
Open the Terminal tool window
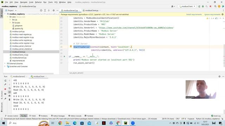tap(89, 116)
